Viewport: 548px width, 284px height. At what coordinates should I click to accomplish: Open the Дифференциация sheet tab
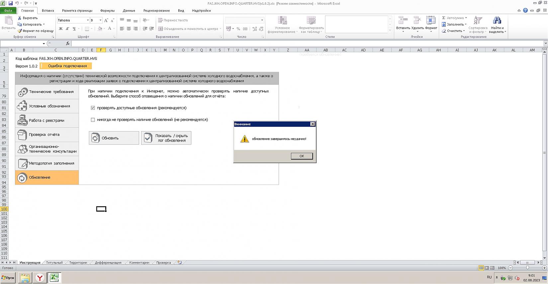click(108, 263)
